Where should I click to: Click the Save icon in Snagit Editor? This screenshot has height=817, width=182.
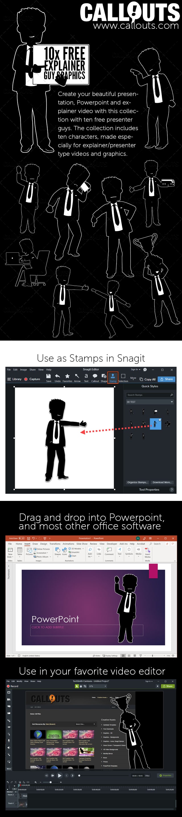pos(48,377)
